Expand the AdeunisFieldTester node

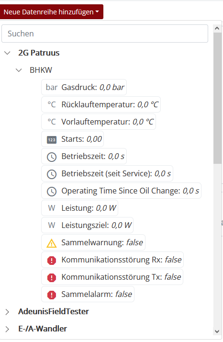7,312
